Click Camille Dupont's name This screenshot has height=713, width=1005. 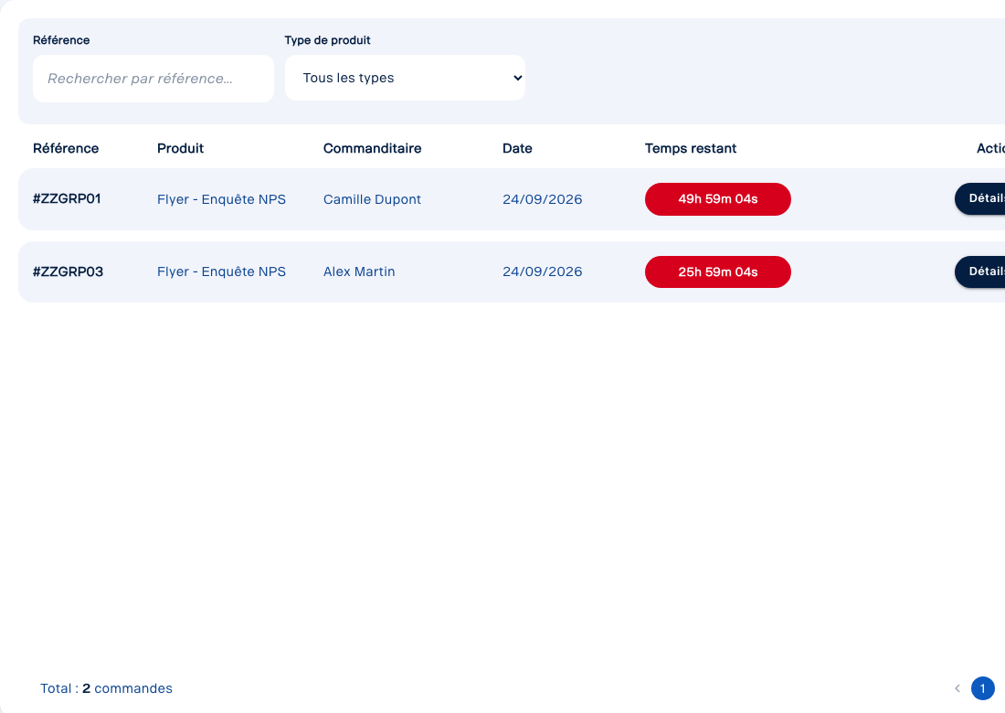[372, 199]
